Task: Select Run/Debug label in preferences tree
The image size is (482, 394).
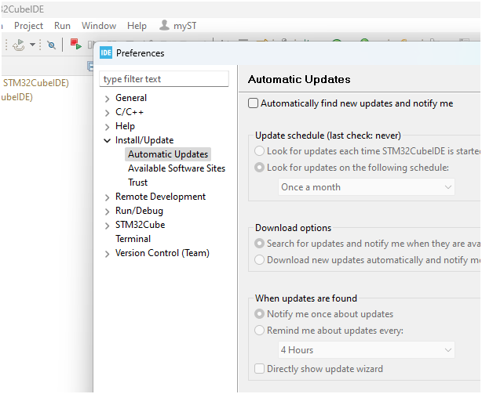Action: click(x=139, y=211)
